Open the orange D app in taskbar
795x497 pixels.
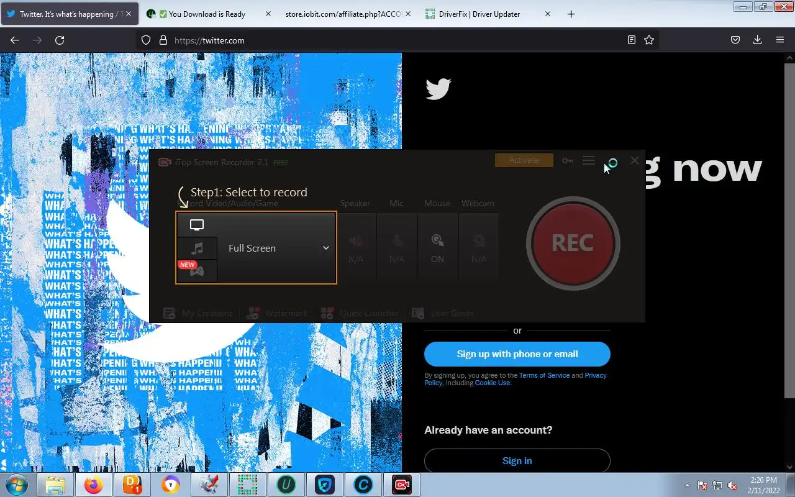132,485
